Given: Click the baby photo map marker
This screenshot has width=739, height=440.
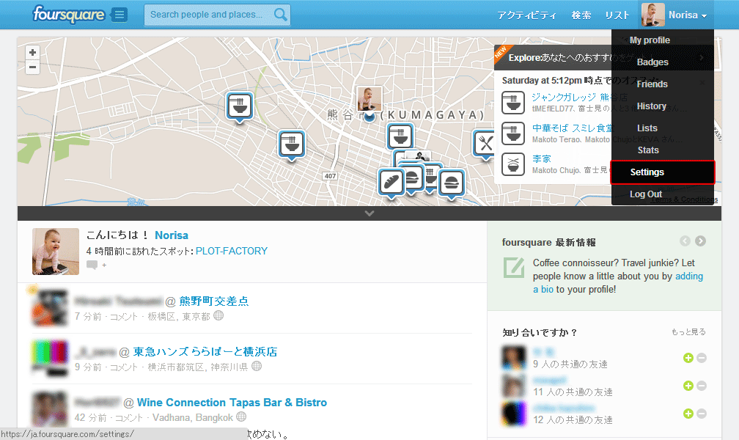Looking at the screenshot, I should pos(369,99).
